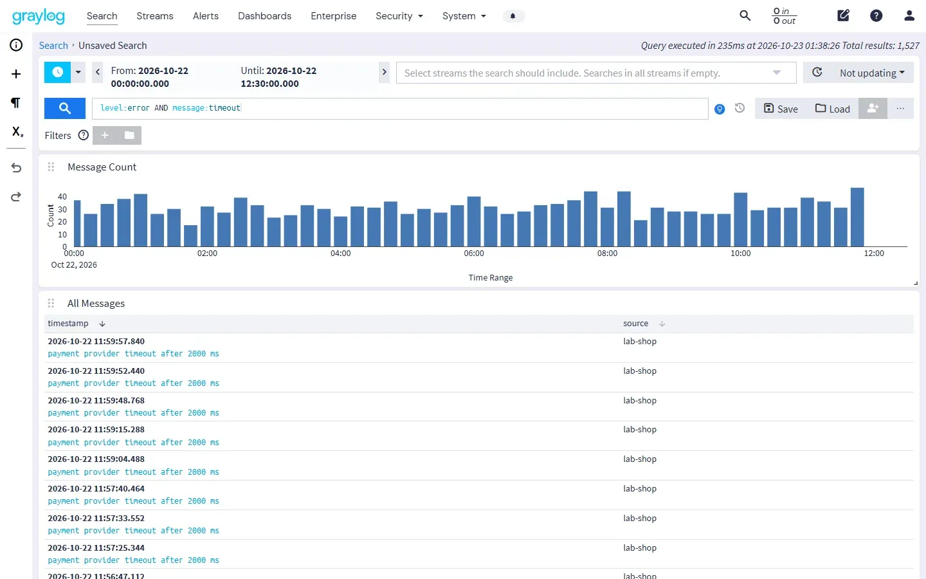Save the current search

point(781,109)
